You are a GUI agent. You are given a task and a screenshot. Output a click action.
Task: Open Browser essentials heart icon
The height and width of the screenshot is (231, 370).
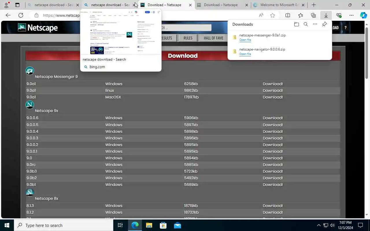pos(339,15)
